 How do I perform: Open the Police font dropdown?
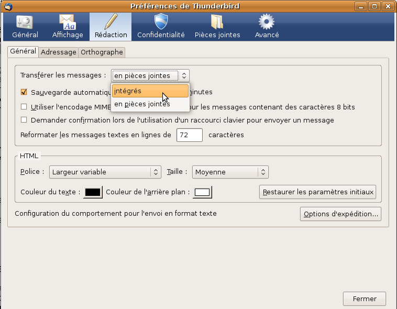pos(105,172)
